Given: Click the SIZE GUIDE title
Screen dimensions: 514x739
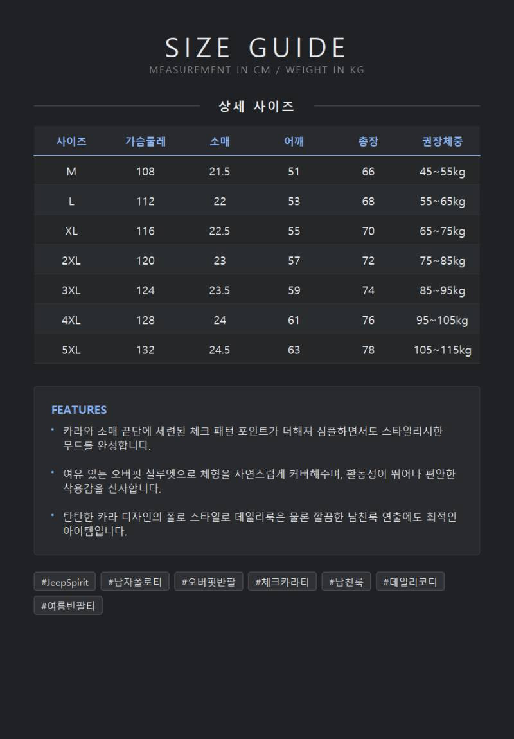Looking at the screenshot, I should [256, 48].
